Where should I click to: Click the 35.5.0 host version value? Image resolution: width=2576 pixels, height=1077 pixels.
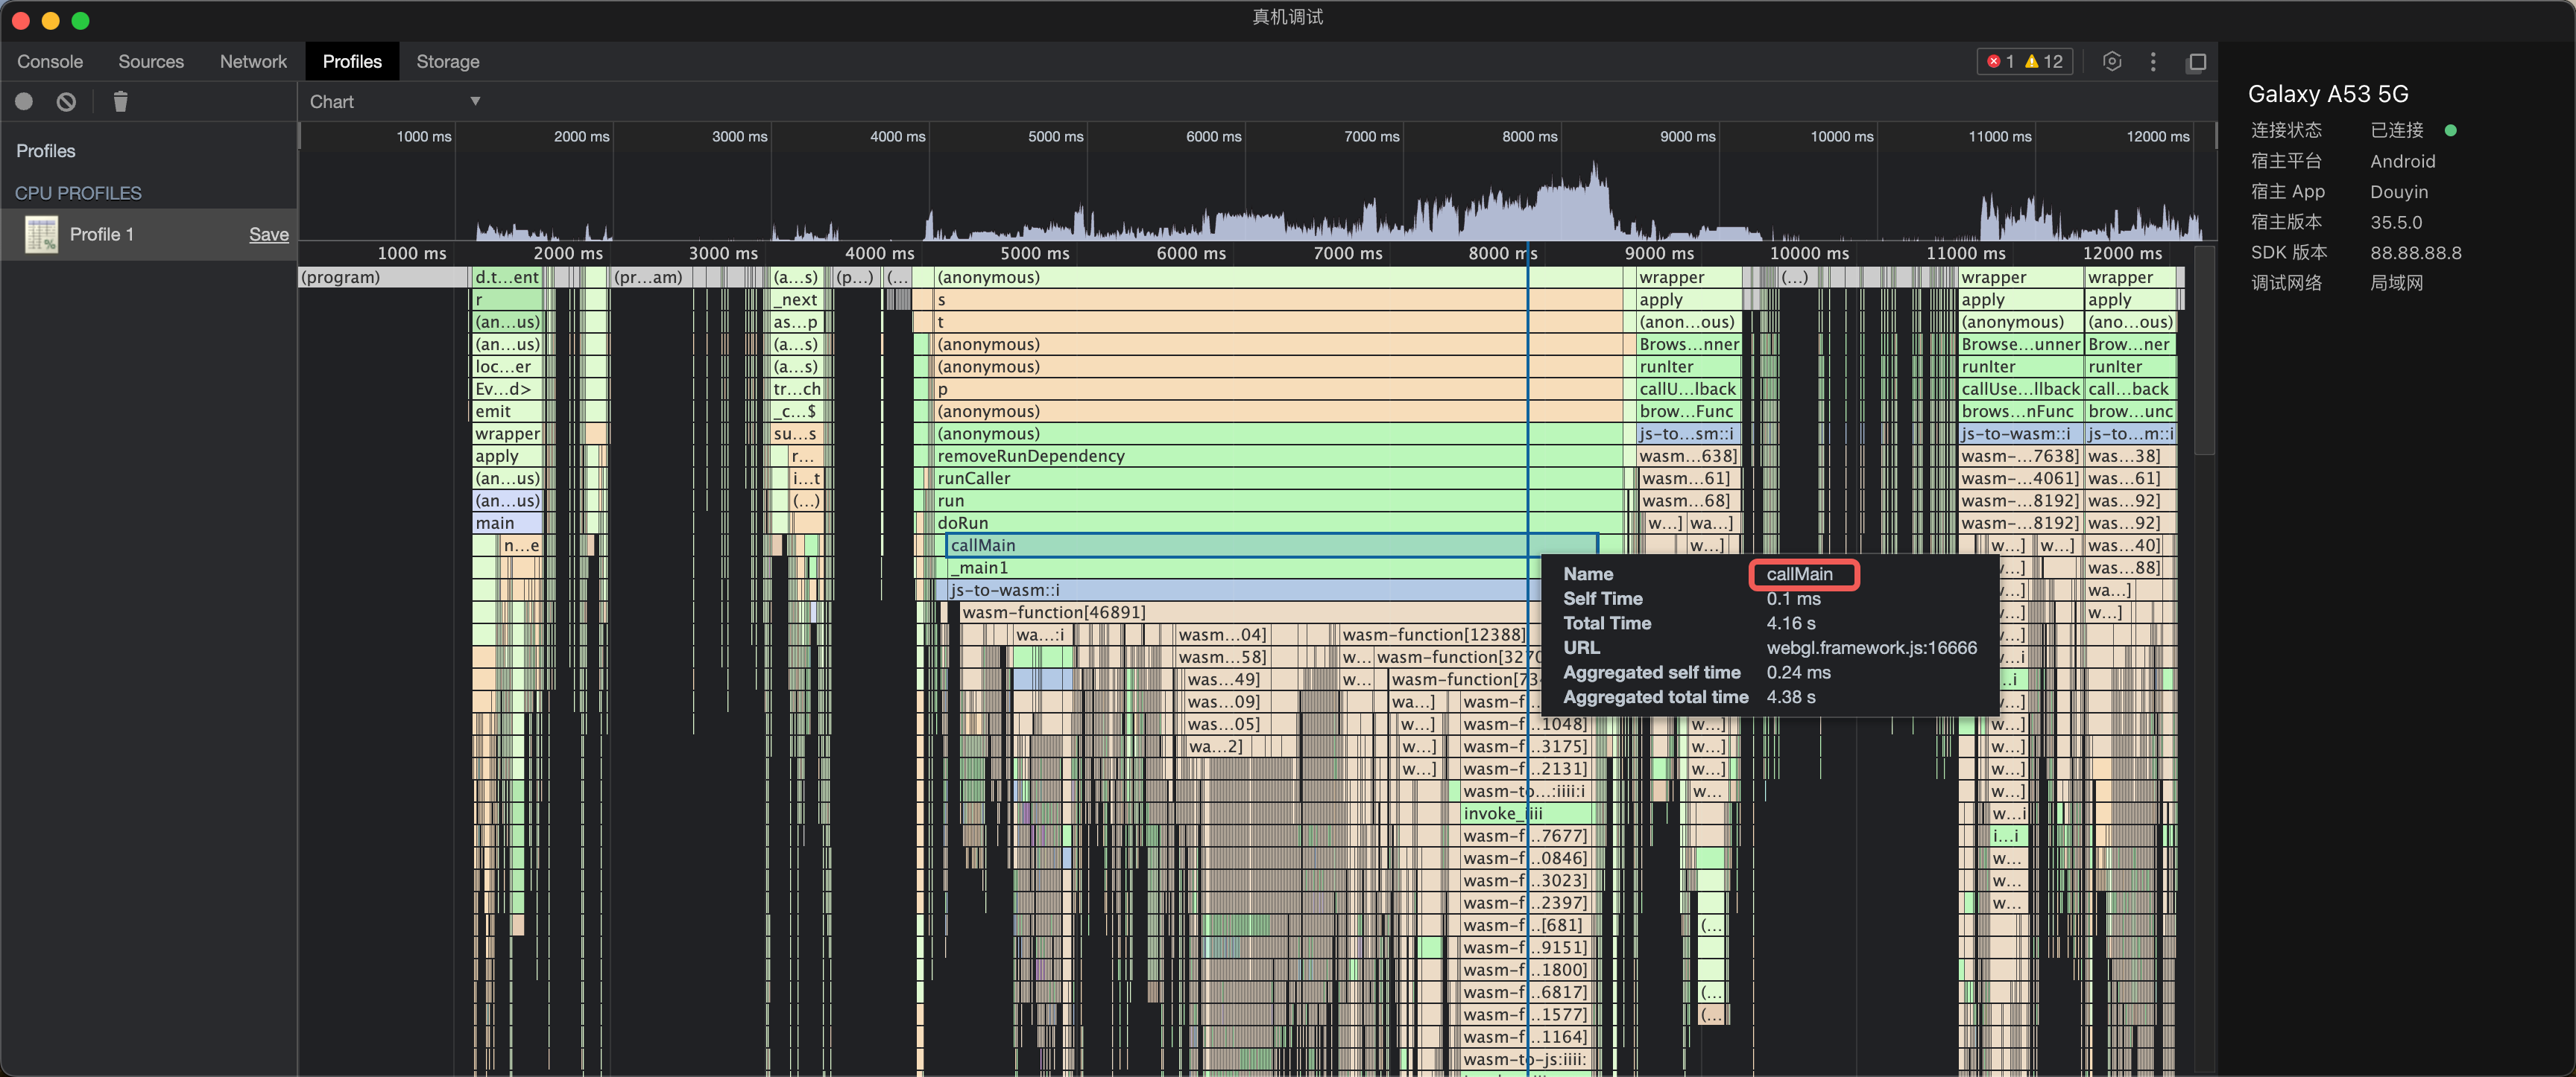pos(2395,222)
